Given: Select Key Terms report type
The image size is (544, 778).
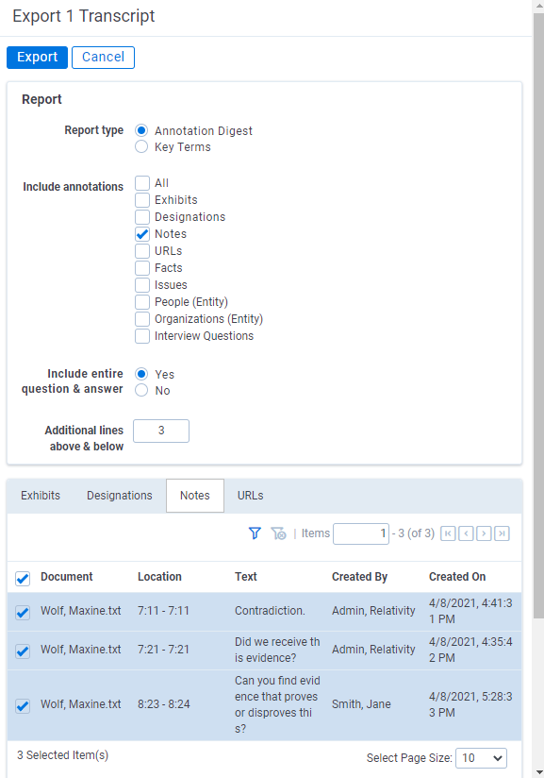Looking at the screenshot, I should coord(141,147).
